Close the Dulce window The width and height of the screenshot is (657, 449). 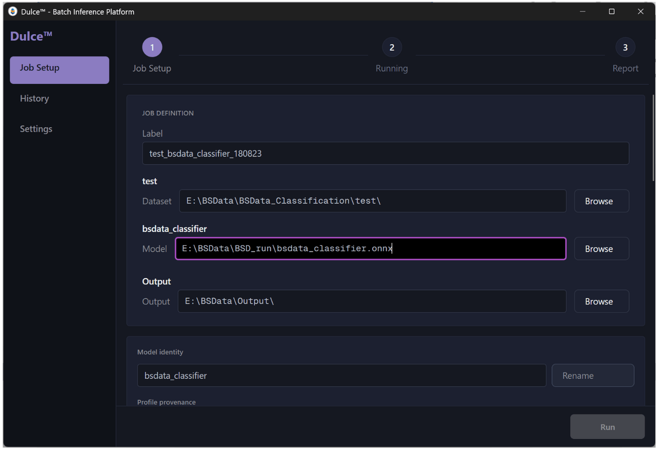(641, 11)
